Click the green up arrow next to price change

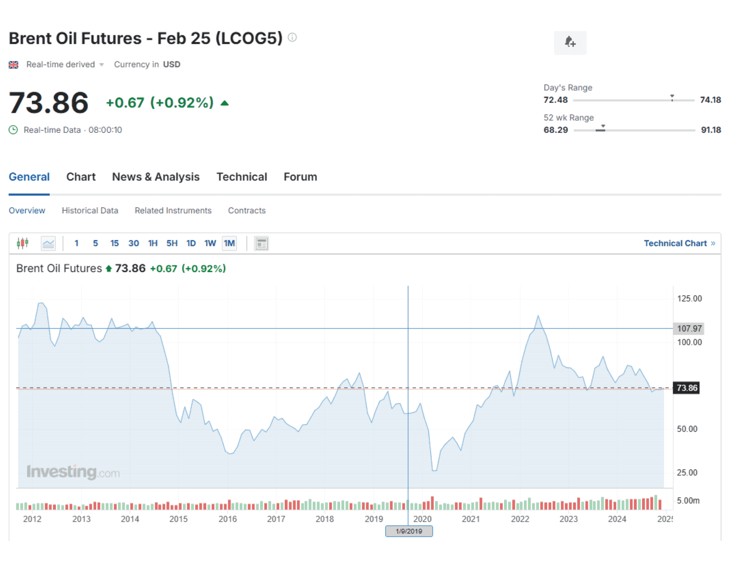click(x=225, y=103)
